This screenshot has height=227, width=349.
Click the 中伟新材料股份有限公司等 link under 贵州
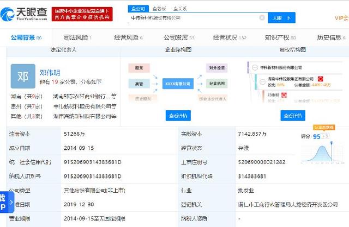[85, 106]
